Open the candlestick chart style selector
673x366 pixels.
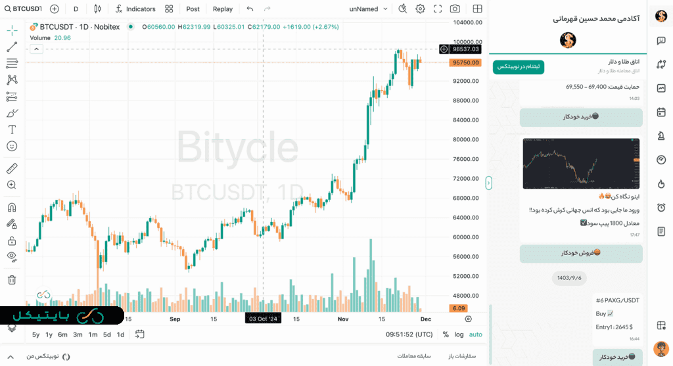(97, 9)
